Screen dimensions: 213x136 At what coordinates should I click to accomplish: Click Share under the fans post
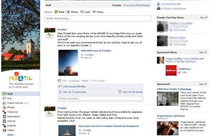point(85,81)
